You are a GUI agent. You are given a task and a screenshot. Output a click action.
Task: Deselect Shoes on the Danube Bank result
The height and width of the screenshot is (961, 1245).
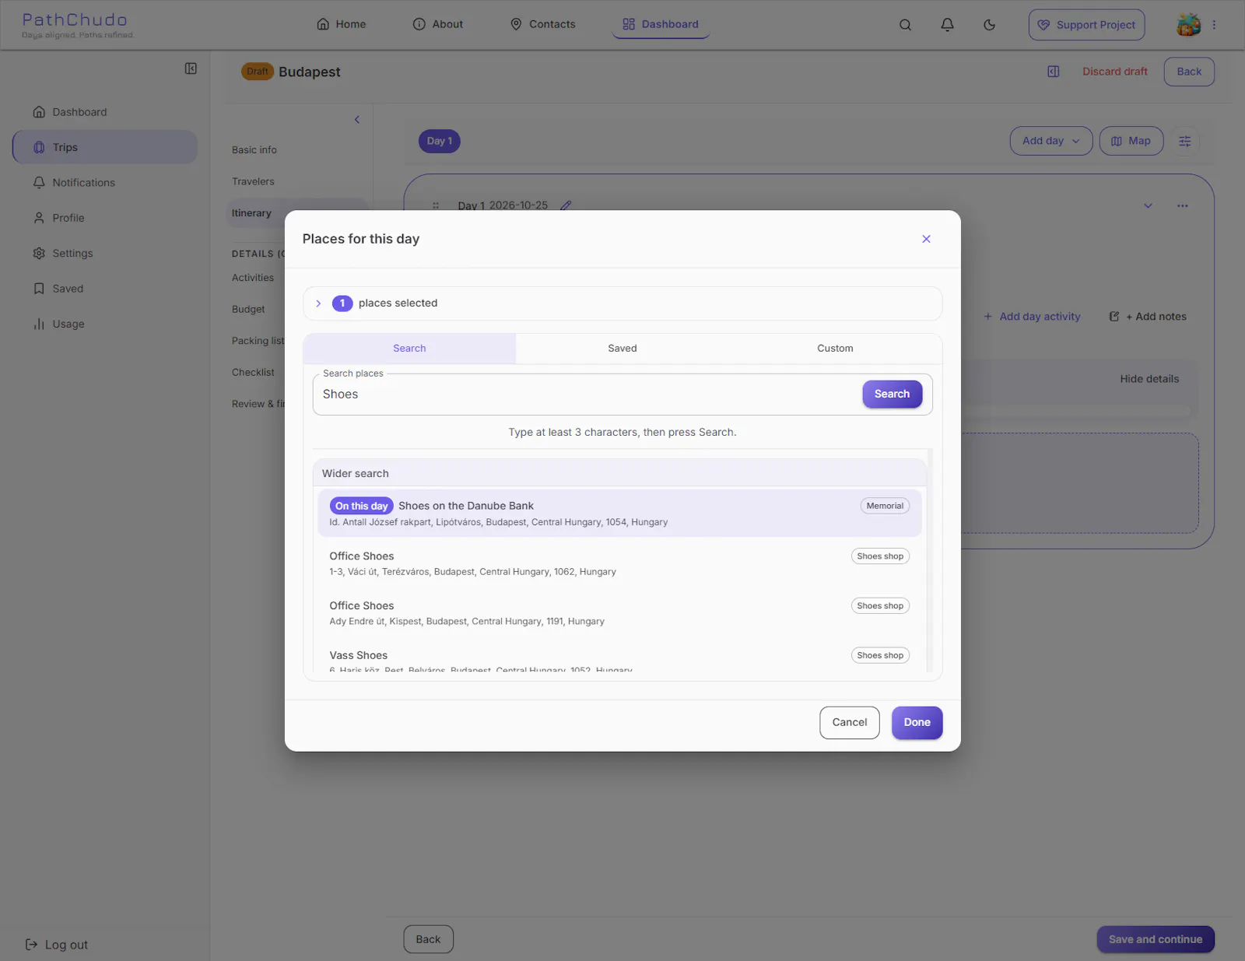[x=619, y=514]
